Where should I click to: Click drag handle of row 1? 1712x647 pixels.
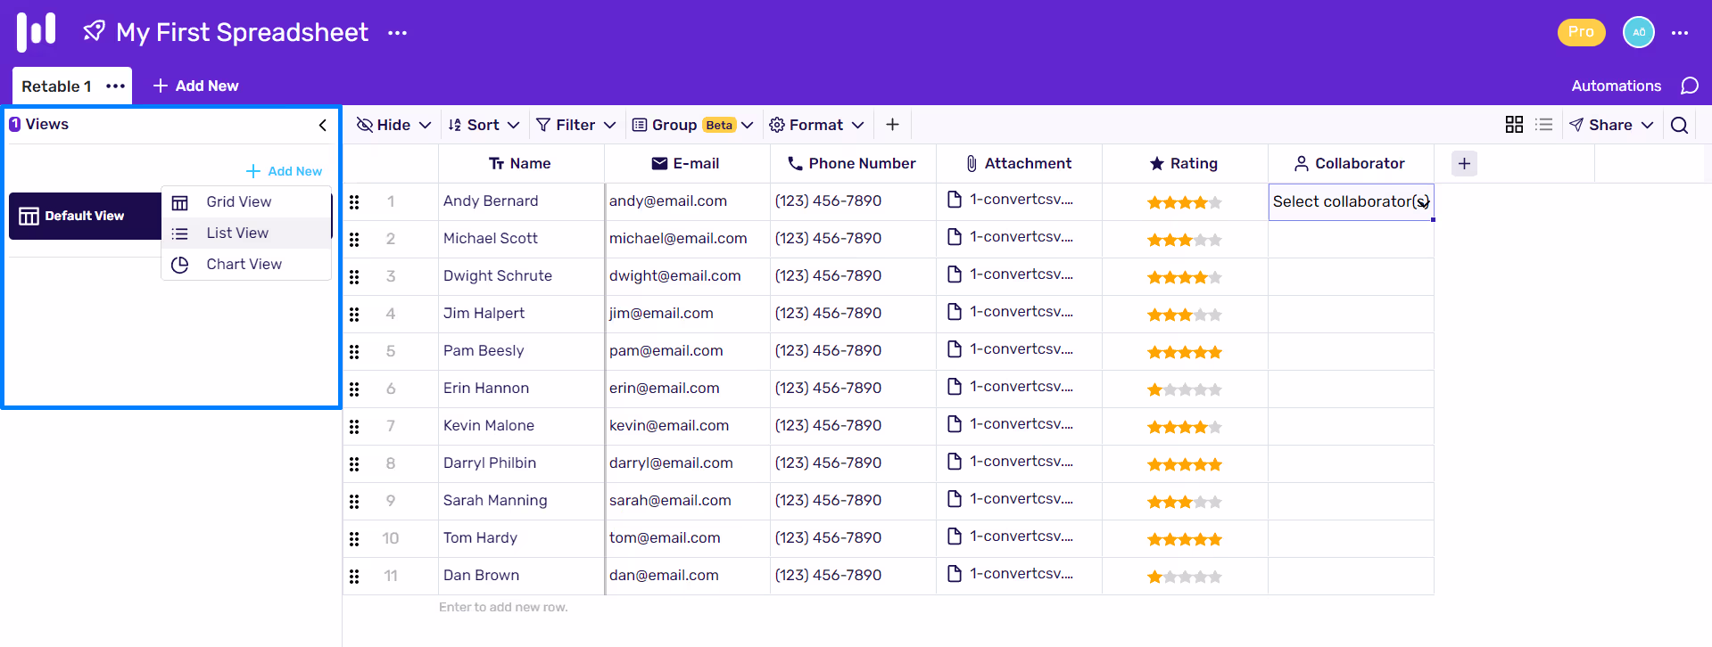tap(354, 202)
